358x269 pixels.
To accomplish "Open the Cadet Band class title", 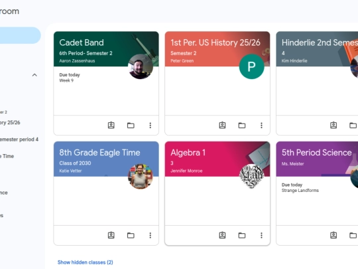I will [82, 43].
